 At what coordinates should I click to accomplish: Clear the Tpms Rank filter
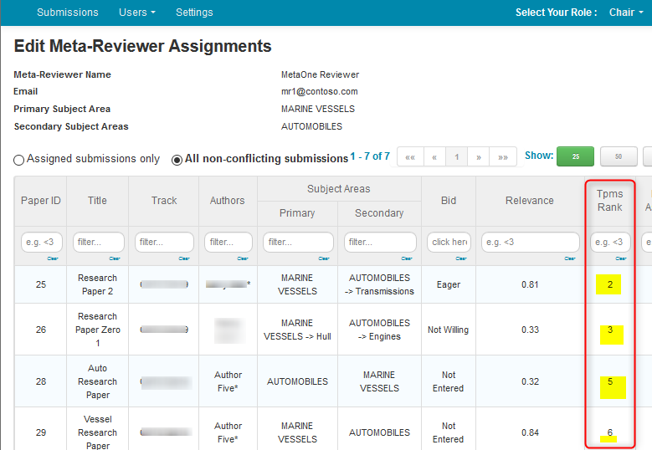(x=621, y=258)
